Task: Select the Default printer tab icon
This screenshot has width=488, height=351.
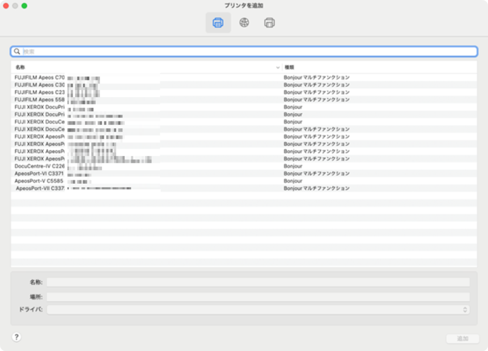Action: point(218,23)
